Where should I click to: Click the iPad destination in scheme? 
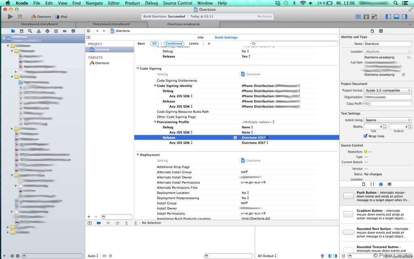[61, 17]
